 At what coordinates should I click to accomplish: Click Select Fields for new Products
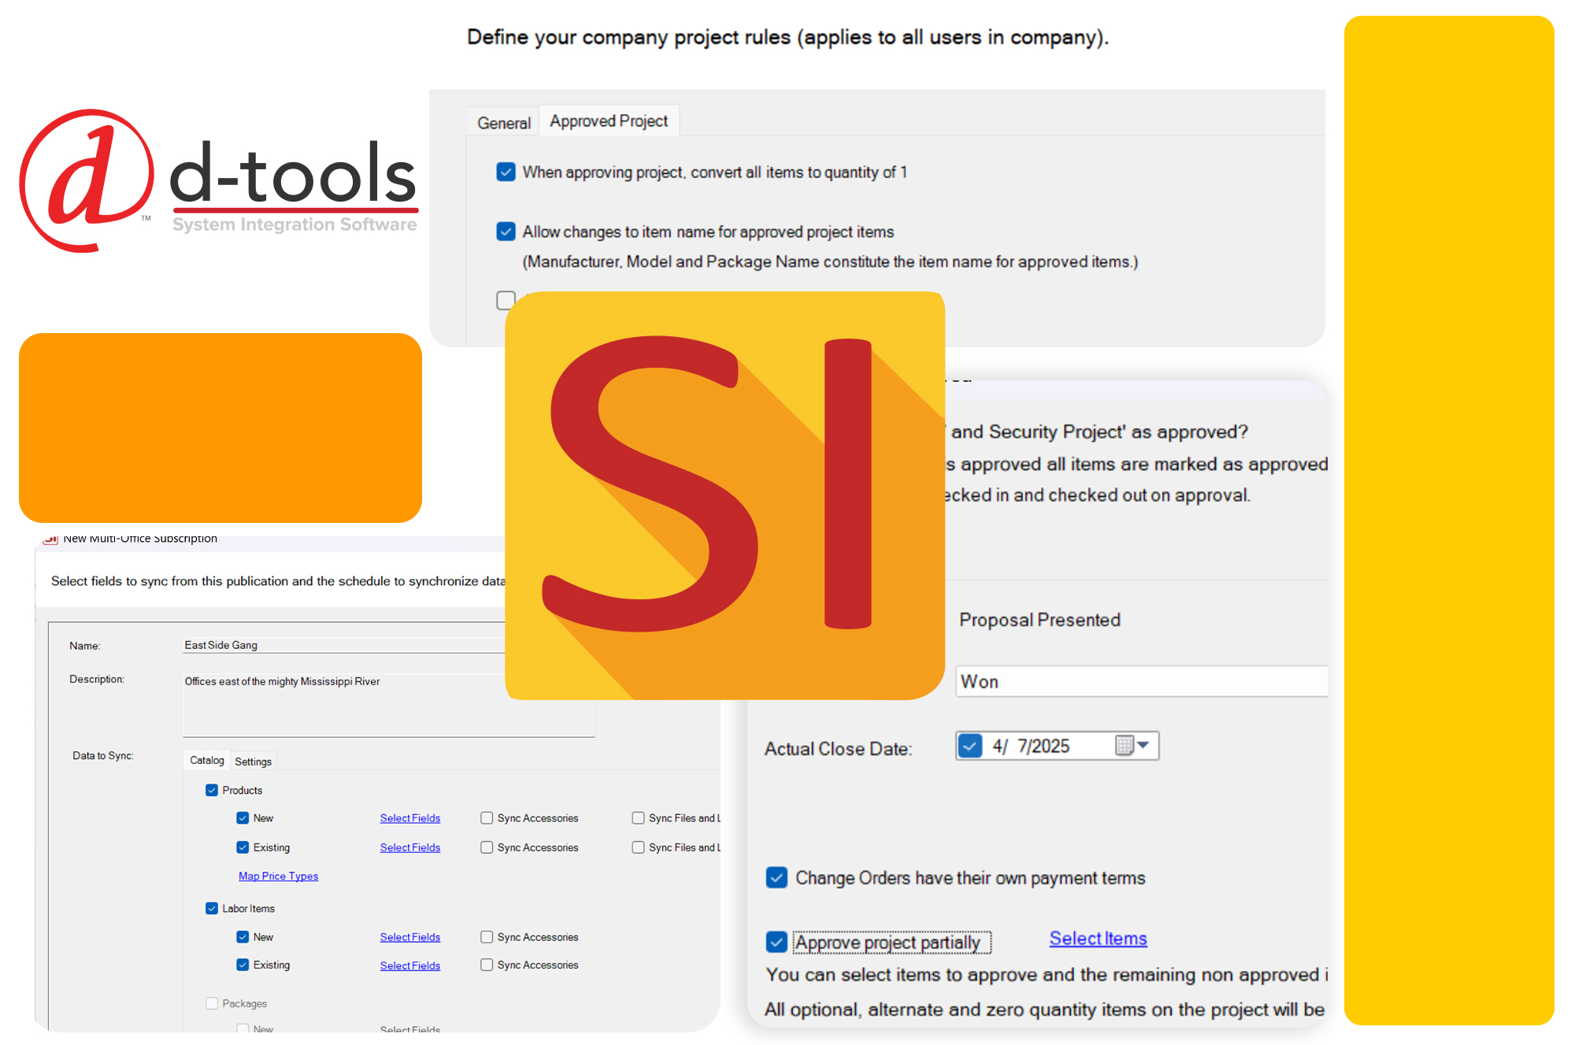point(409,818)
